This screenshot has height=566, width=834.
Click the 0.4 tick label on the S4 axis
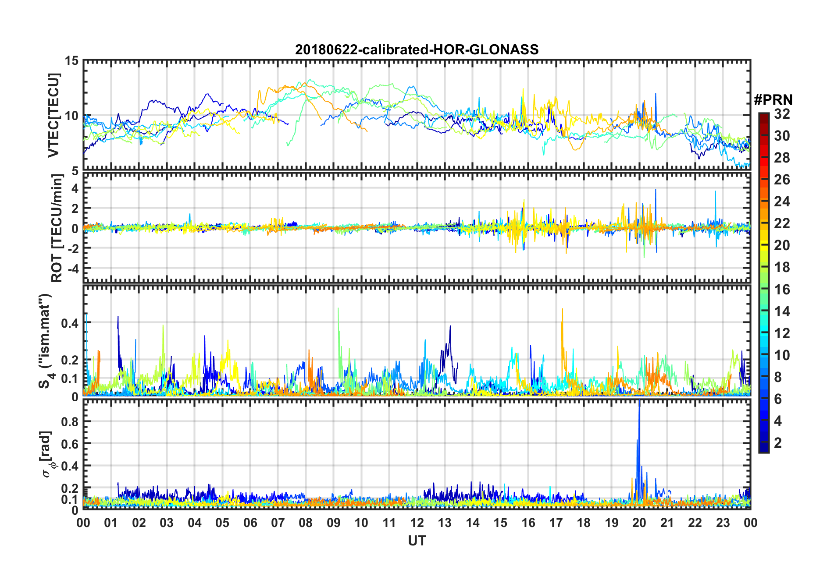[70, 323]
